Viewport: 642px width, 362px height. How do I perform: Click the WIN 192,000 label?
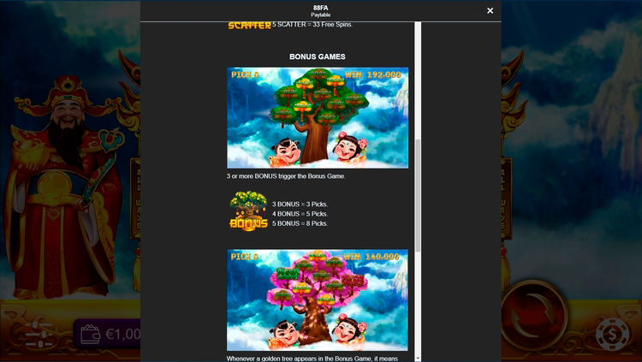coord(372,75)
